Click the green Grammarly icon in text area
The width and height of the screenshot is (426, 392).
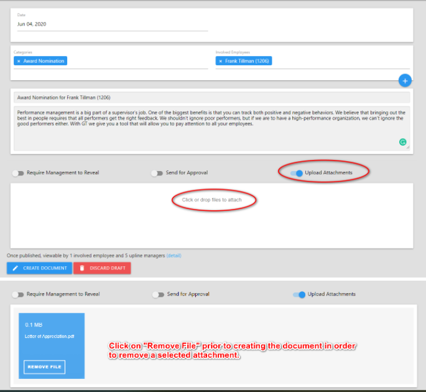402,142
